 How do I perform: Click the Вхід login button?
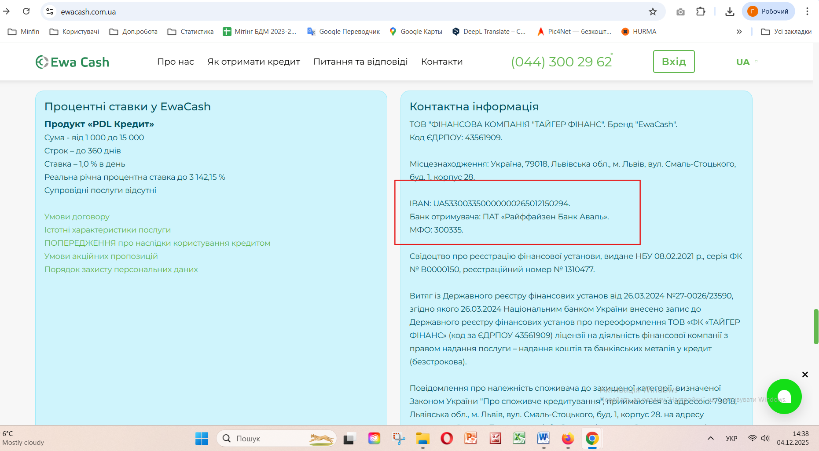click(x=674, y=62)
